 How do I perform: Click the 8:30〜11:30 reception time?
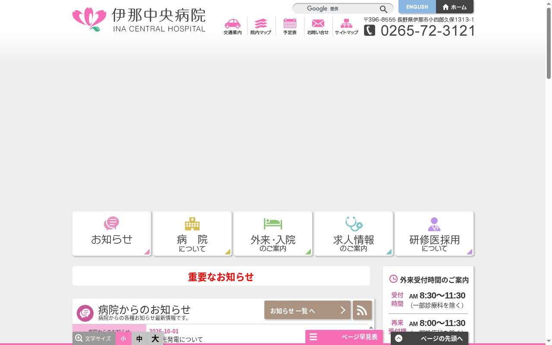442,295
